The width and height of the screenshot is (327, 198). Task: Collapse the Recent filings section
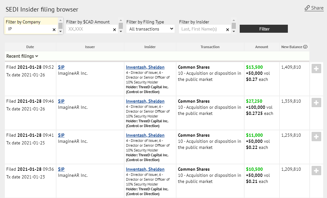point(22,56)
